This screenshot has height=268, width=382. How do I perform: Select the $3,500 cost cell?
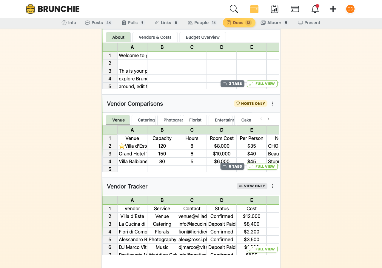pos(252,239)
